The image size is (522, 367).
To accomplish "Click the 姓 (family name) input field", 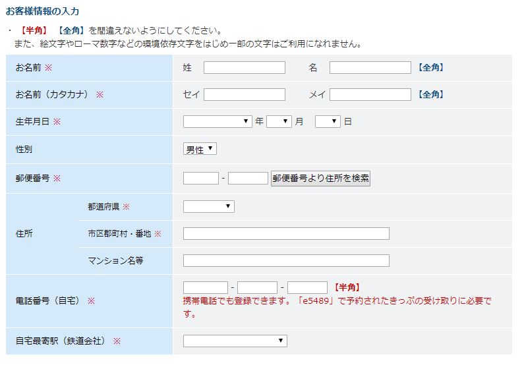I will 244,67.
